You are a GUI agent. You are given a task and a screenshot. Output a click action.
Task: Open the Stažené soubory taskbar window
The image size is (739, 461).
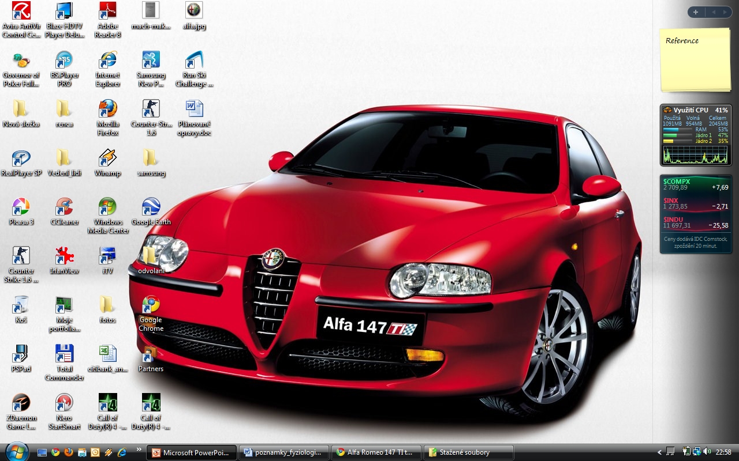468,452
